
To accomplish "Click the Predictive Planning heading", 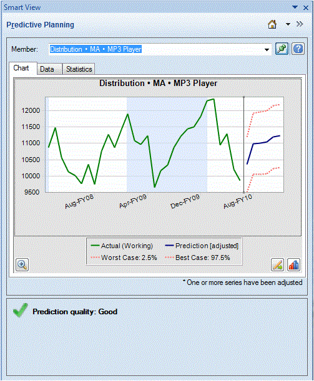I will 40,25.
